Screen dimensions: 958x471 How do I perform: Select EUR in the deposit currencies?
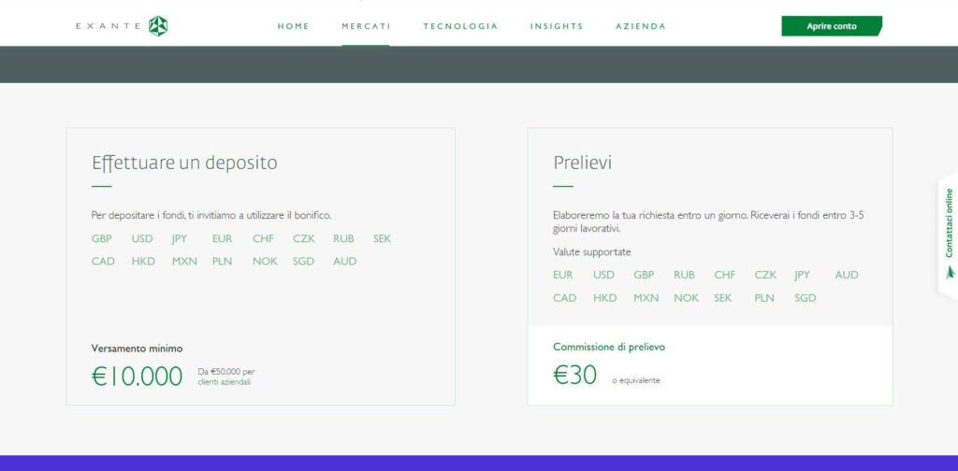(223, 238)
